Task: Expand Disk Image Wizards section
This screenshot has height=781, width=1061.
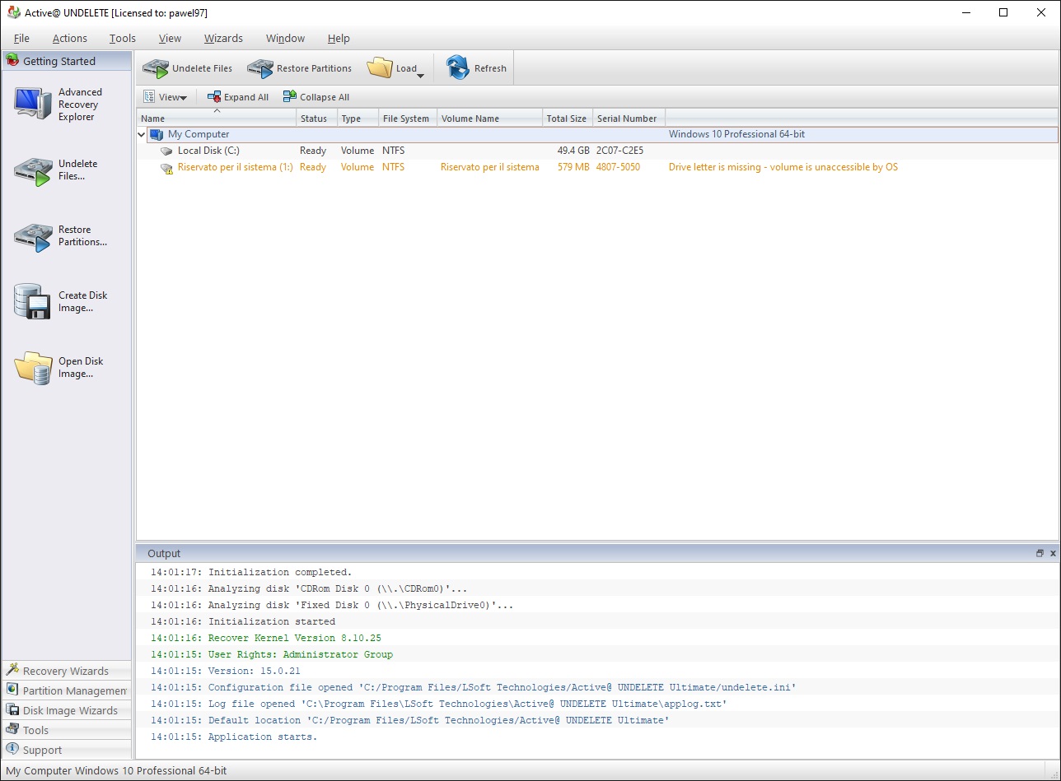Action: [x=66, y=710]
